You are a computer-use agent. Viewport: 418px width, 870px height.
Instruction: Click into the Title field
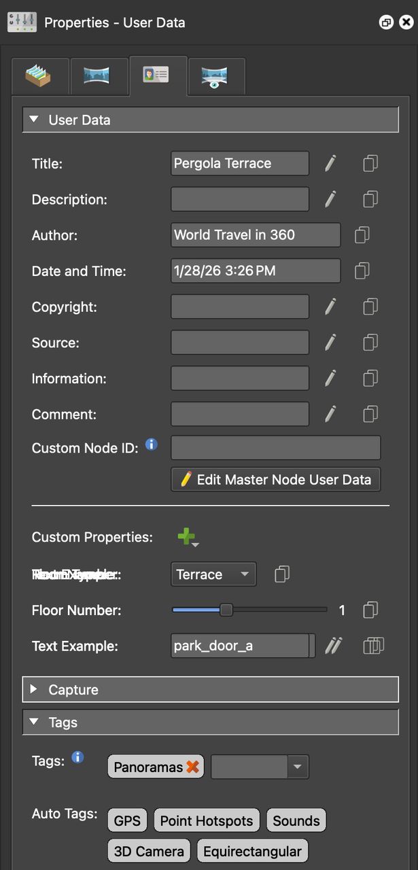(x=240, y=163)
